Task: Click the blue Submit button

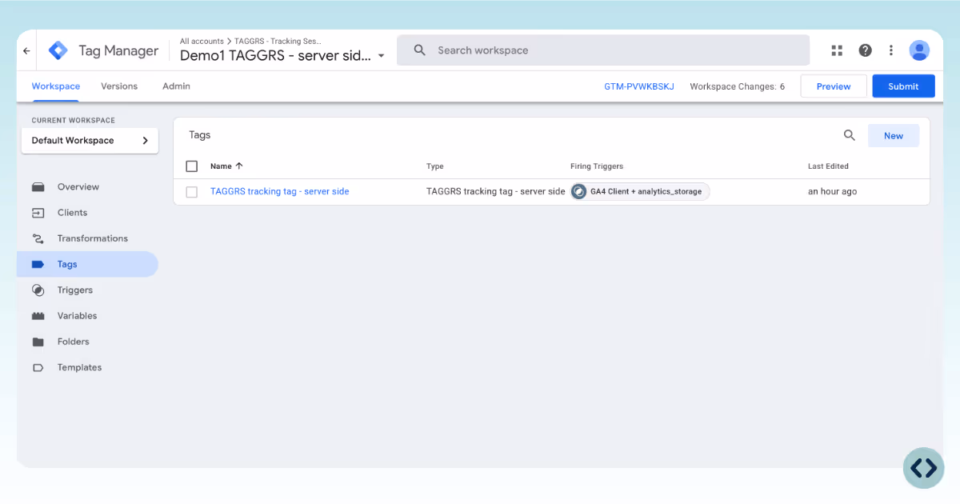Action: [903, 86]
